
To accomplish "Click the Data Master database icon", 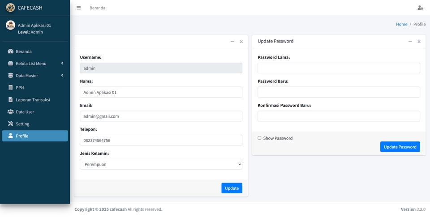I will pyautogui.click(x=10, y=75).
